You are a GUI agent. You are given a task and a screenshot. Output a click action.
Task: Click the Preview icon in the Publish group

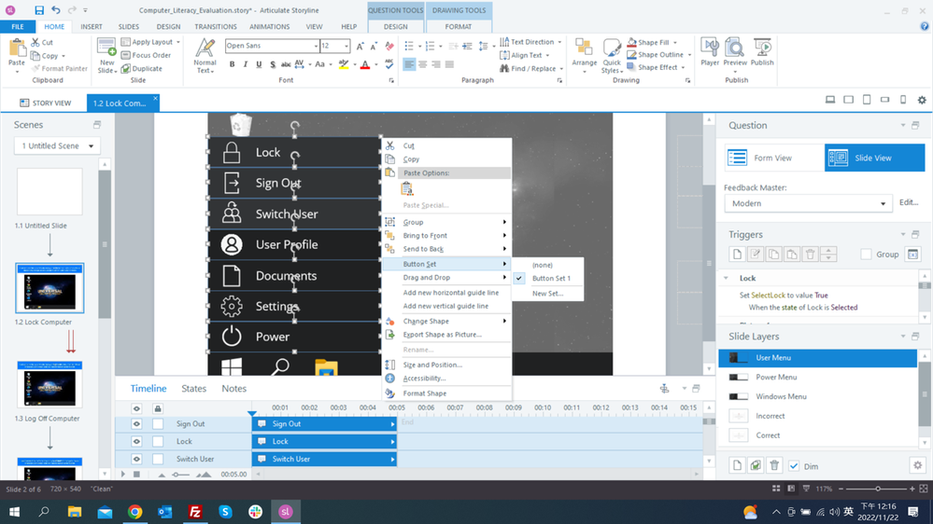click(735, 52)
